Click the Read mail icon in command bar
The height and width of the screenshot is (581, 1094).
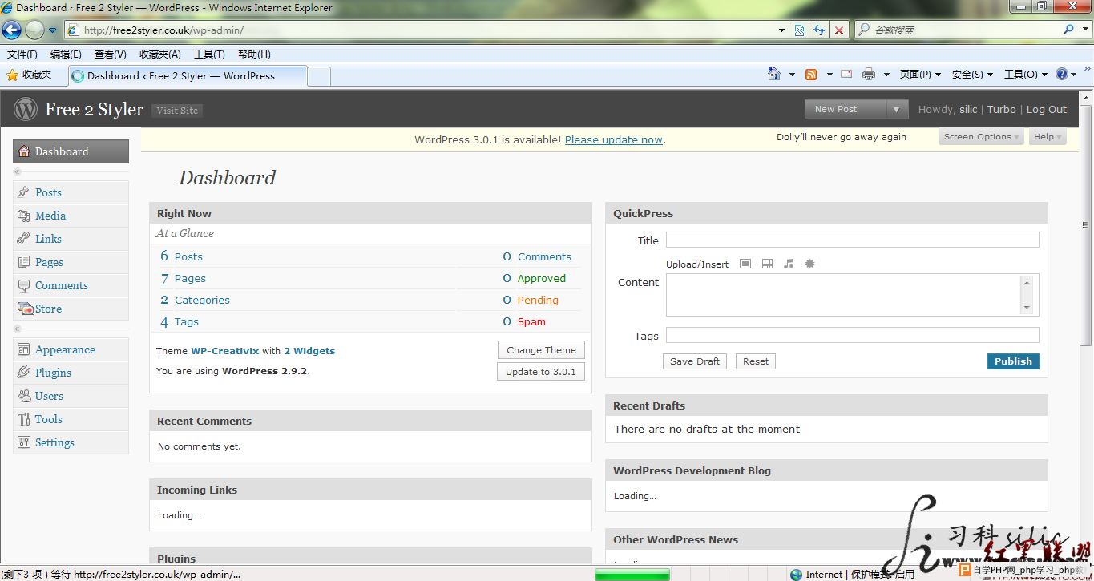pyautogui.click(x=846, y=74)
